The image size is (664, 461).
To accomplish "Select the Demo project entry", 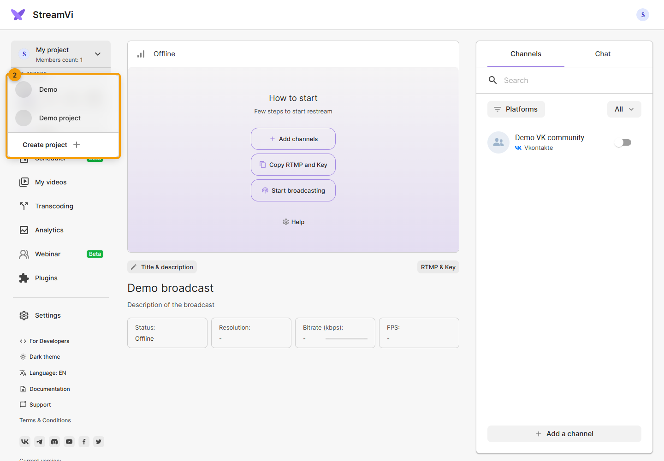I will point(63,118).
